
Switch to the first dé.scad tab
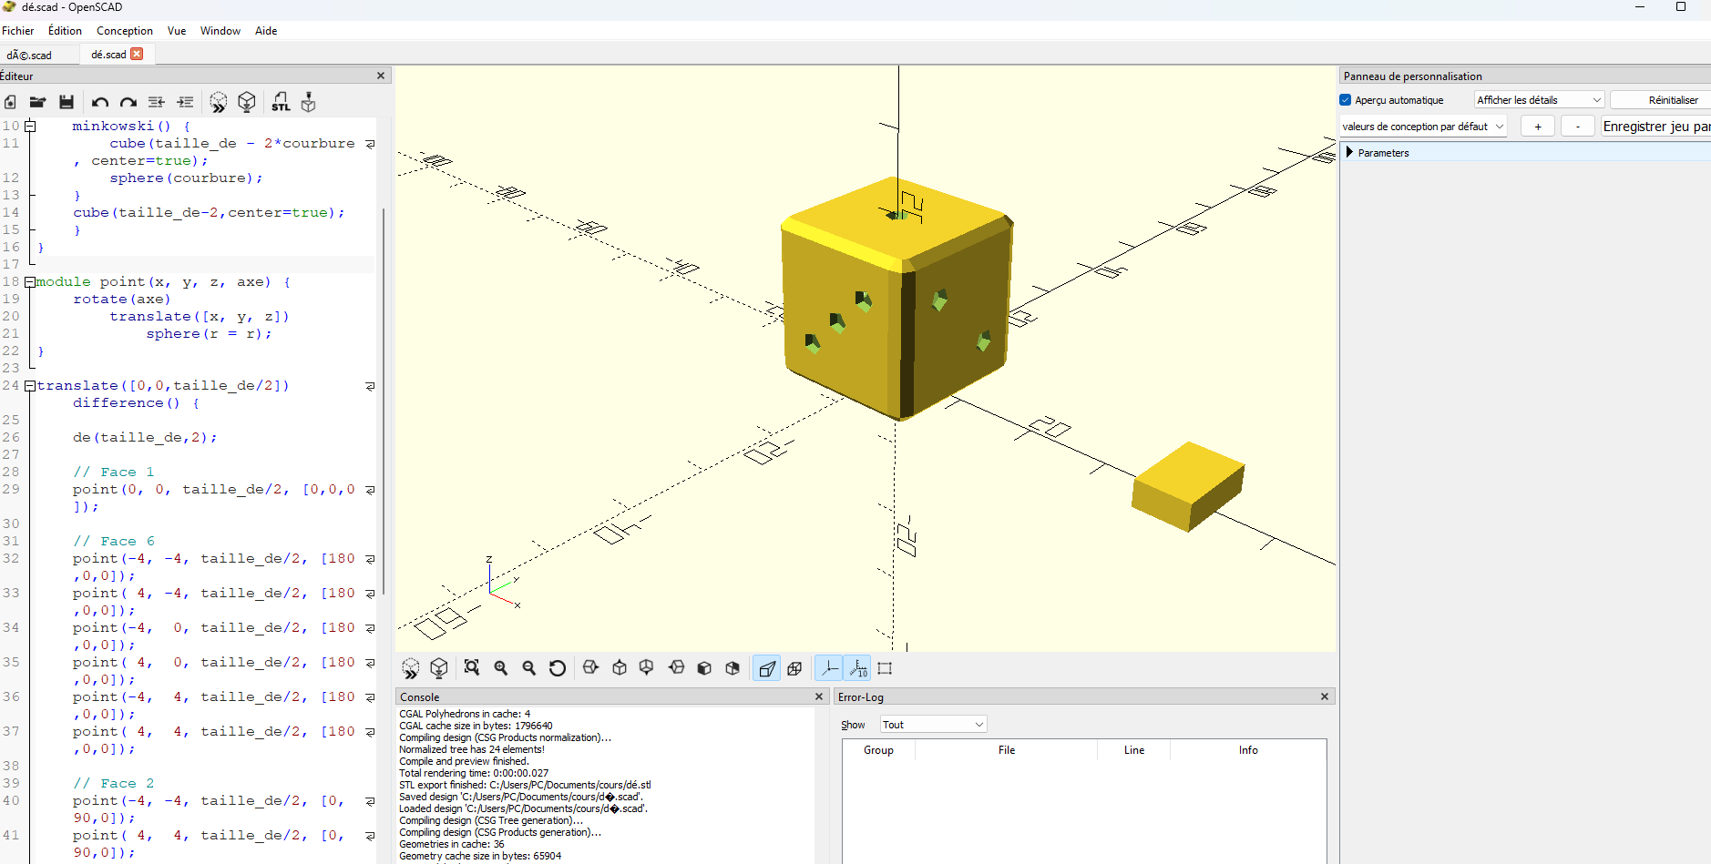pos(29,55)
